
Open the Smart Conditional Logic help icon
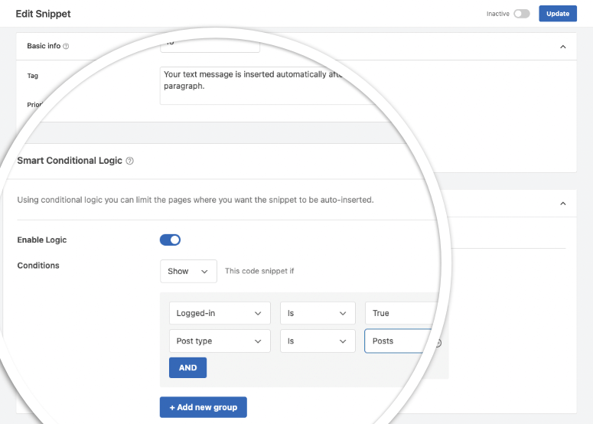pos(130,161)
